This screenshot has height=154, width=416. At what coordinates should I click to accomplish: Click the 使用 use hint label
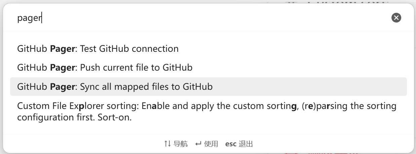click(211, 144)
